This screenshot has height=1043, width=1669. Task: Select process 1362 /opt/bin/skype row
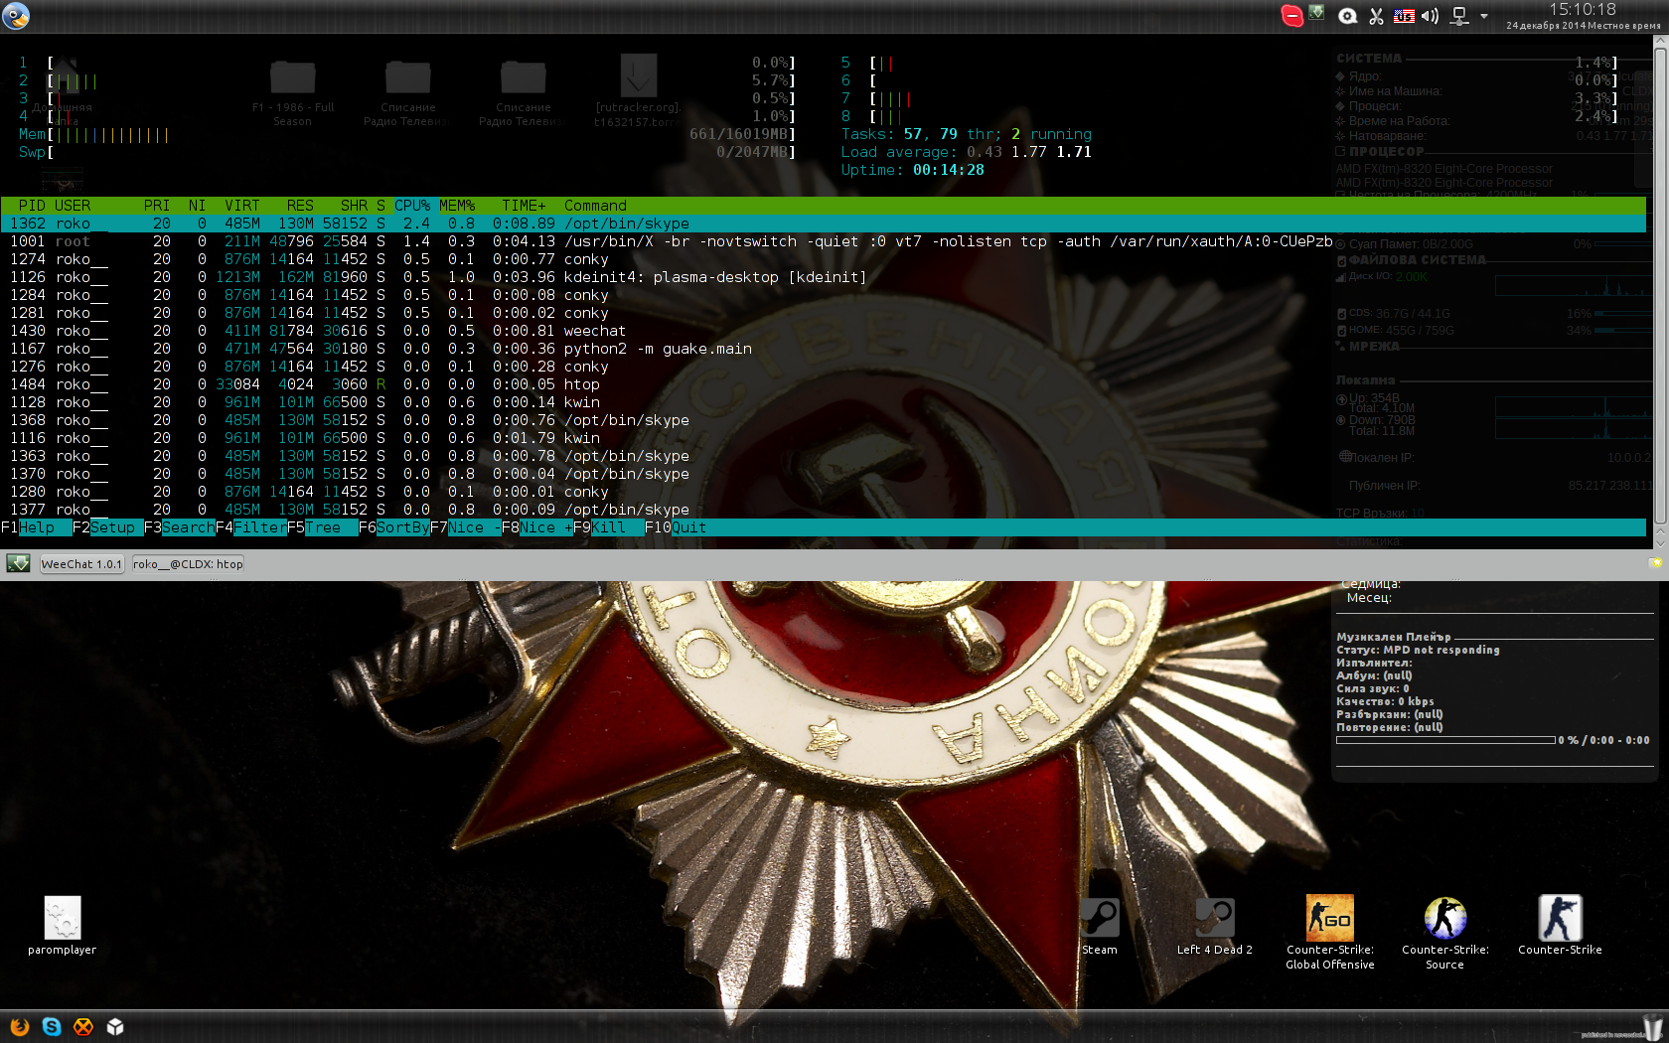point(824,223)
